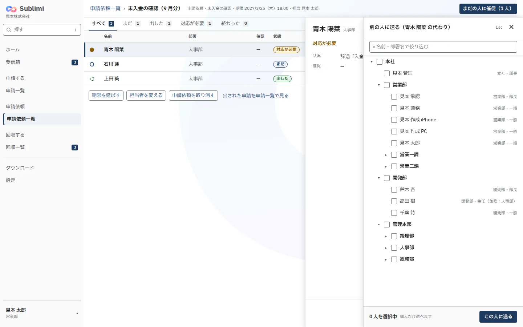Click the Sublimi logo icon
Screen dimensions: 523x327
[11, 9]
